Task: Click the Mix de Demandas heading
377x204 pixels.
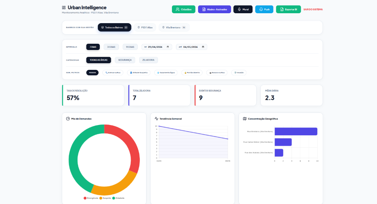Action: (81, 119)
